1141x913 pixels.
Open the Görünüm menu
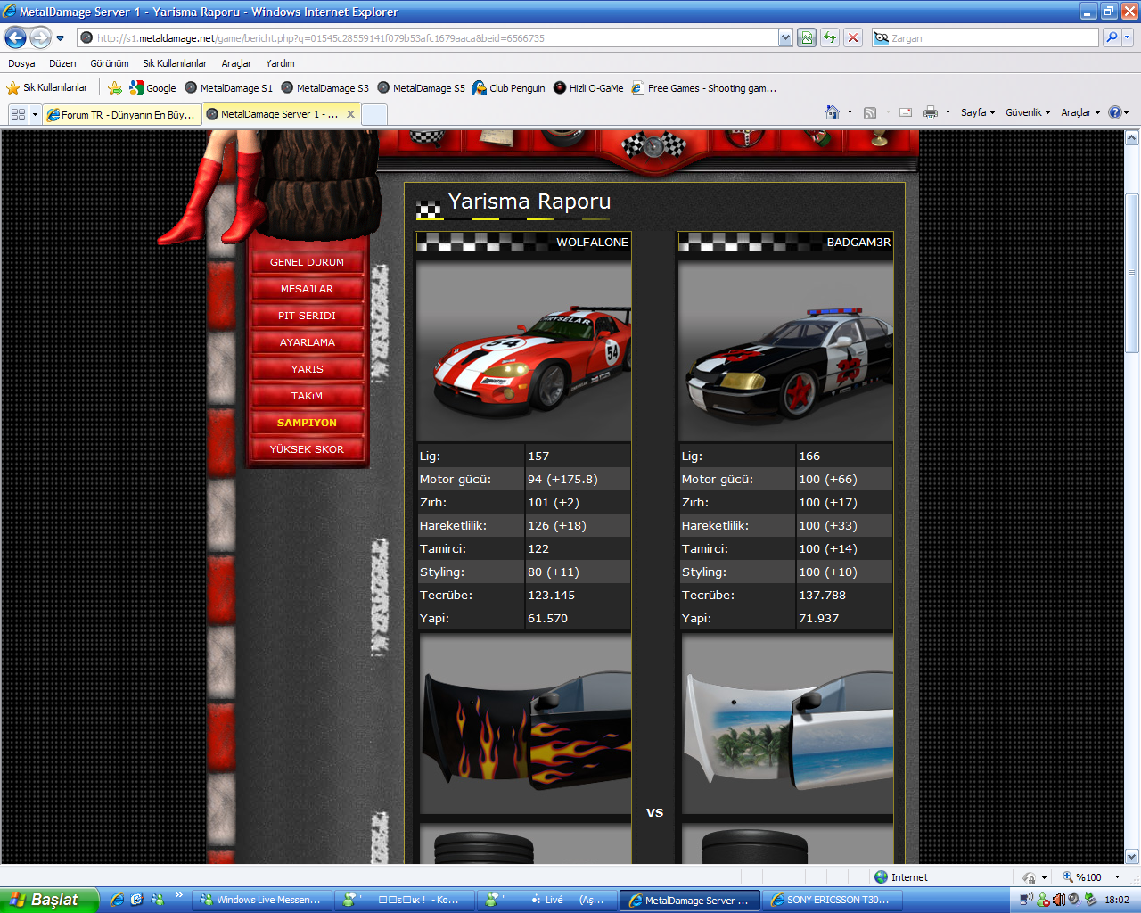click(110, 63)
